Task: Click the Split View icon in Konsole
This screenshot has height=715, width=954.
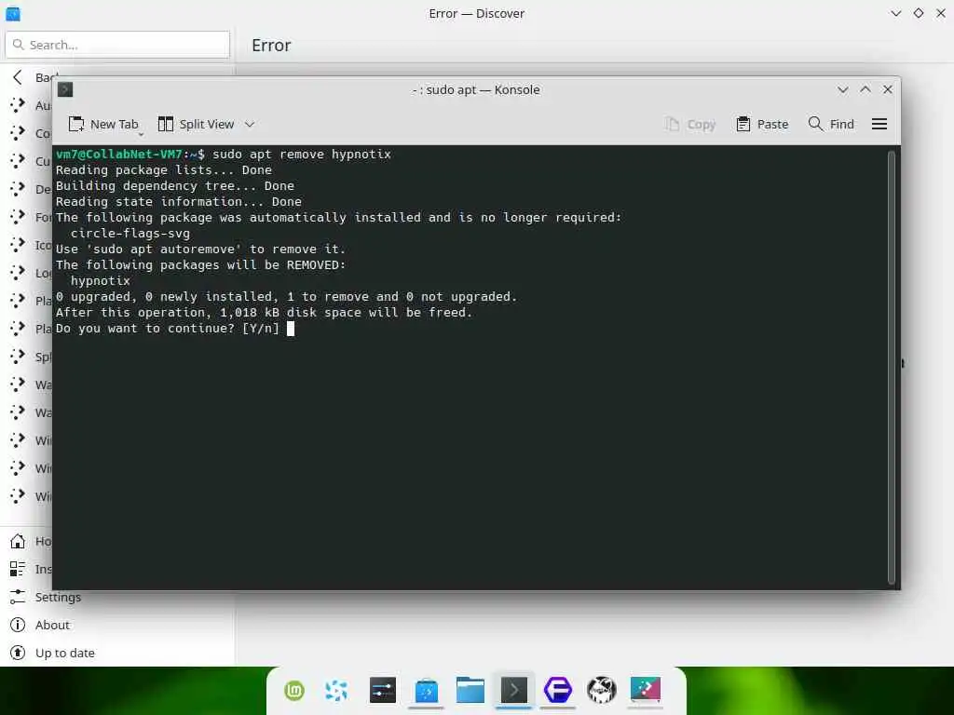Action: point(166,124)
